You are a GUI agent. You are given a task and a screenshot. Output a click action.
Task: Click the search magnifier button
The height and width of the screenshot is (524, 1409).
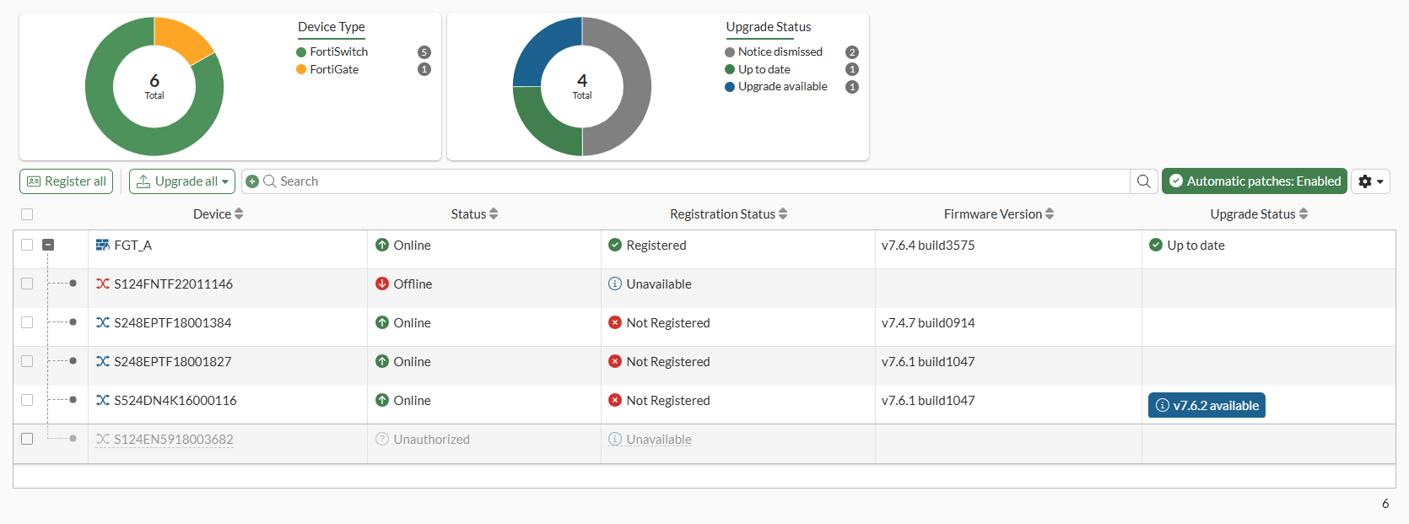point(1143,181)
